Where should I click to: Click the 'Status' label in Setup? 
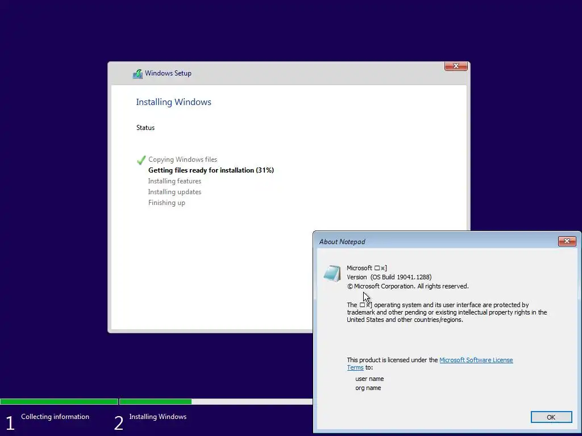click(145, 128)
